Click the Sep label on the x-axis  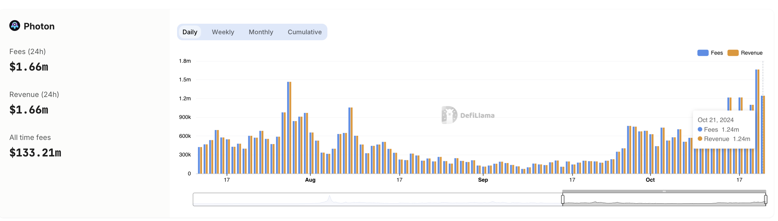tap(482, 180)
